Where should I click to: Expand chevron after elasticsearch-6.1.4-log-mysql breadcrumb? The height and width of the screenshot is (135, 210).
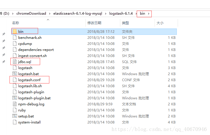coord(106,14)
